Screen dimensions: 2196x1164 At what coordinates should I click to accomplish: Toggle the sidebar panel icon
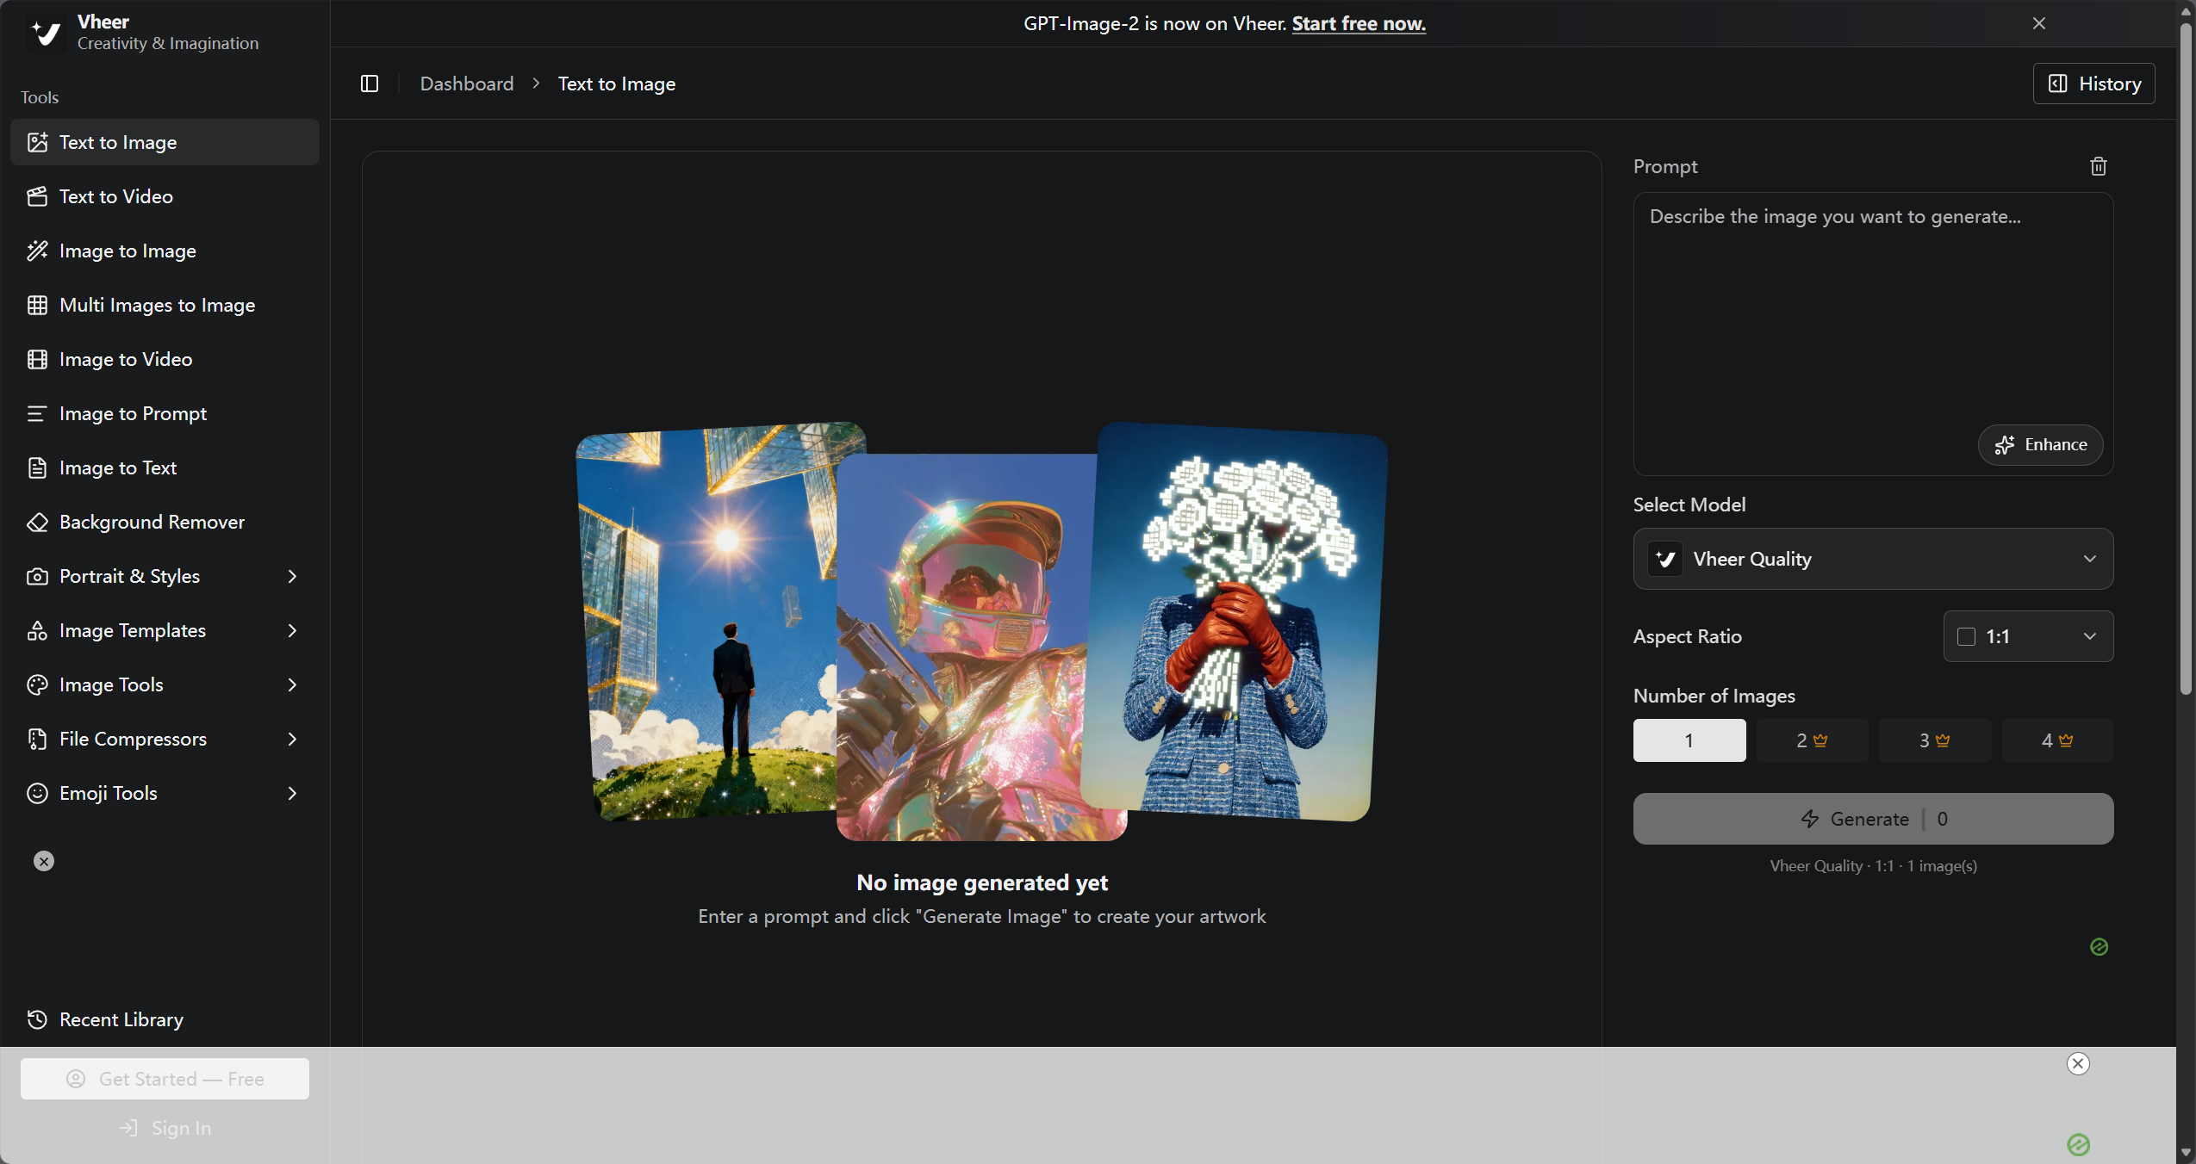click(x=370, y=84)
